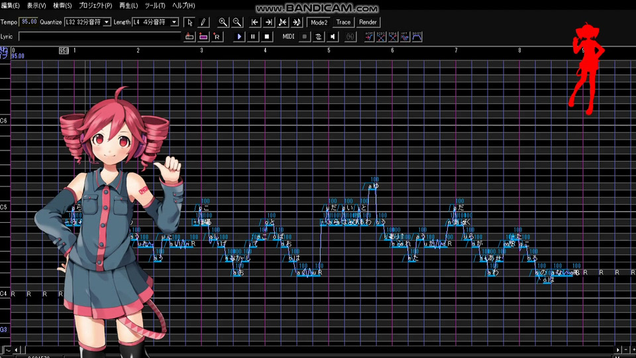
Task: Click the wave toggle at bottom-left corner
Action: tap(8, 349)
